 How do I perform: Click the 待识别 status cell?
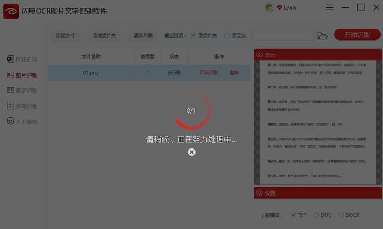click(174, 72)
